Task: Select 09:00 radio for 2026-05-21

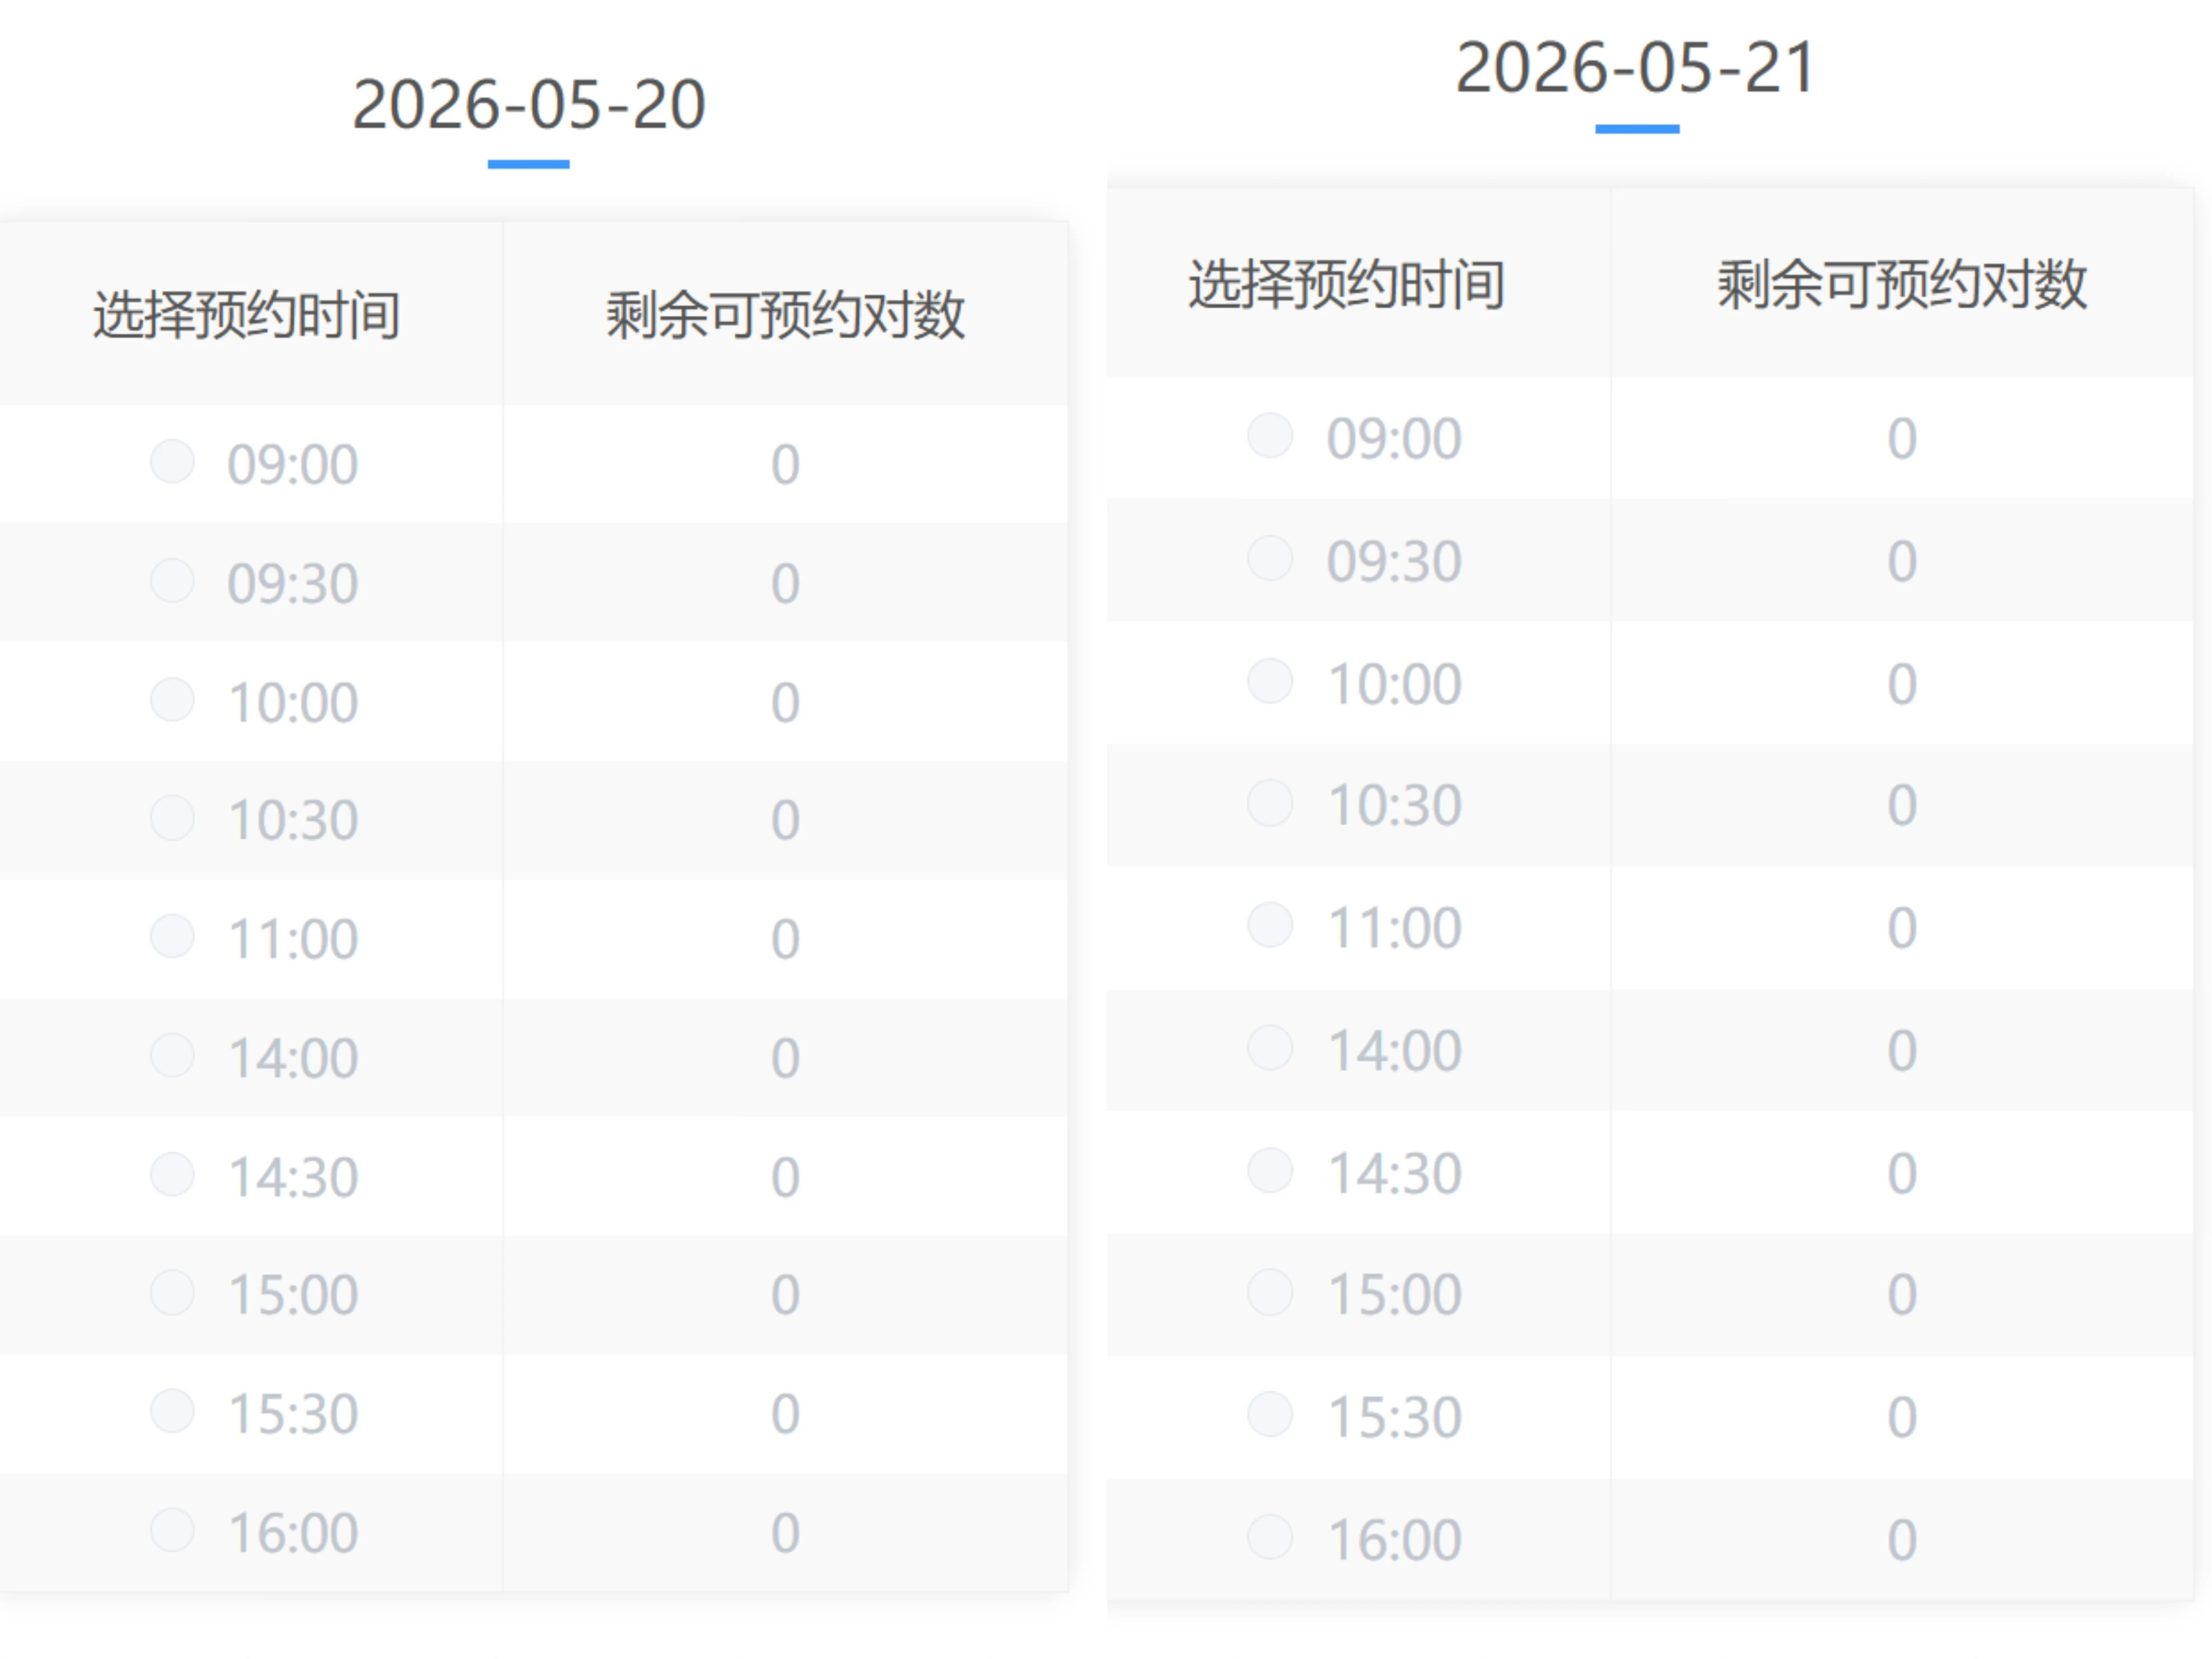Action: [x=1270, y=436]
